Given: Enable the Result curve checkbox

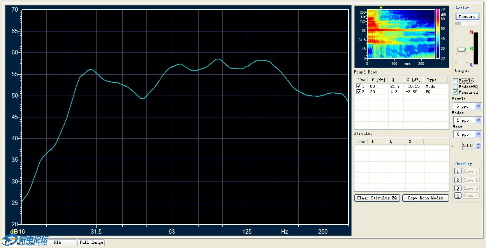Looking at the screenshot, I should pos(456,80).
